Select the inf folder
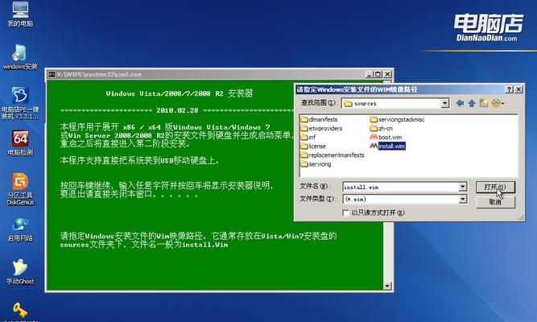This screenshot has width=537, height=322. pos(308,137)
